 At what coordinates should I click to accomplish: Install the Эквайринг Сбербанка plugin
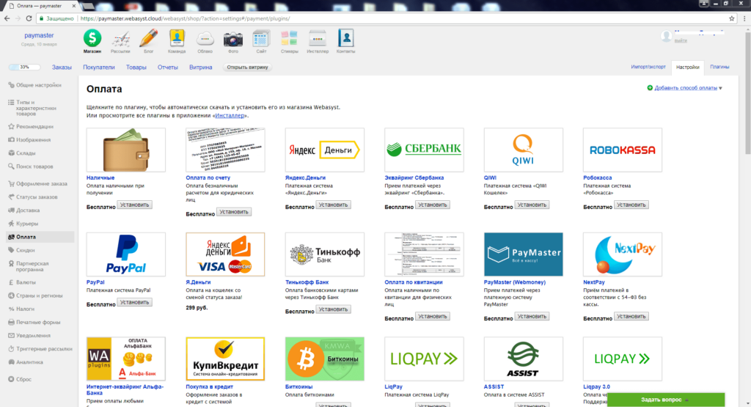[433, 205]
